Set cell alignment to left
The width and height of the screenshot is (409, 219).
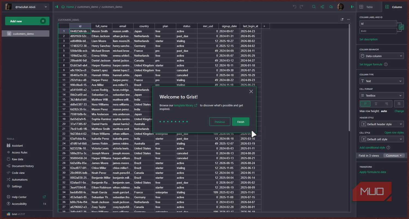tap(365, 104)
